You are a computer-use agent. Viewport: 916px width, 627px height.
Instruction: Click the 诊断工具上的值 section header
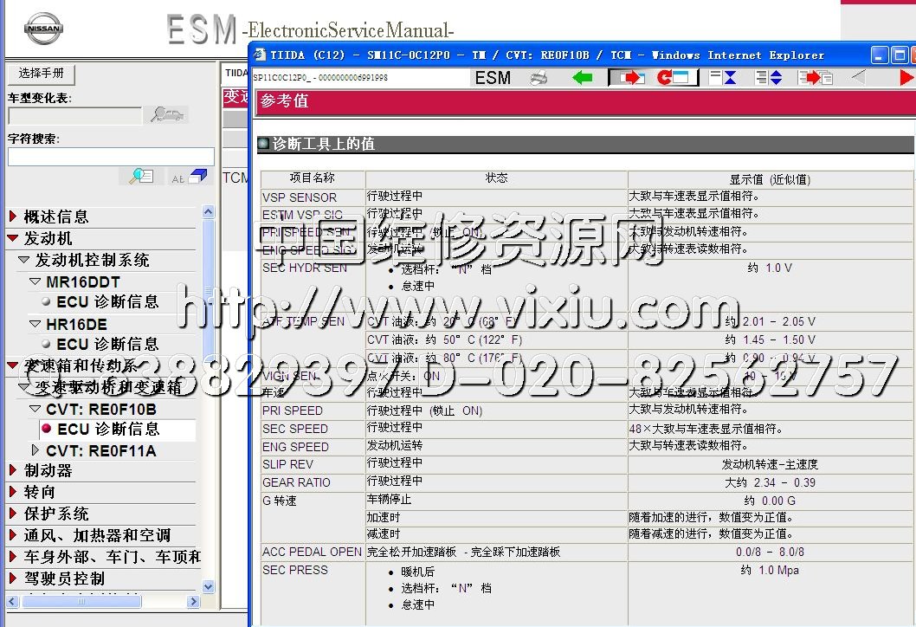click(324, 144)
